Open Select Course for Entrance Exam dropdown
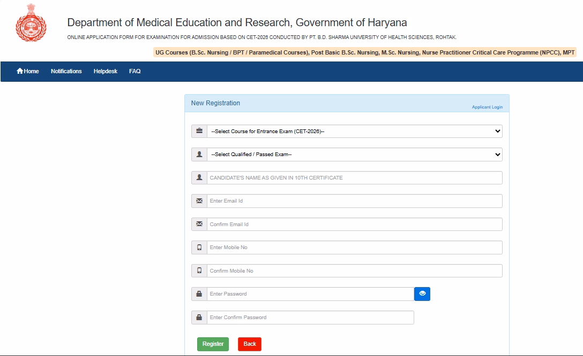The height and width of the screenshot is (356, 583). tap(354, 131)
